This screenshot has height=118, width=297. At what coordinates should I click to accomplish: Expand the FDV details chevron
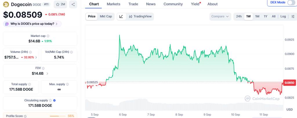tap(47, 74)
